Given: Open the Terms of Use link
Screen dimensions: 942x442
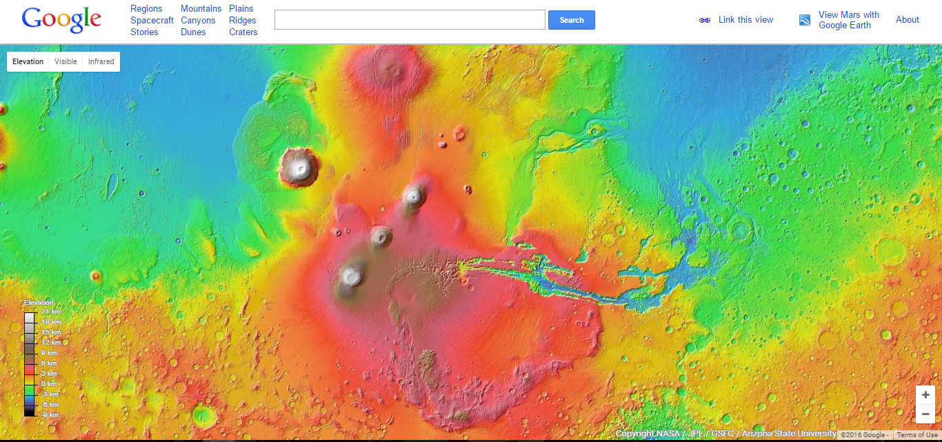Looking at the screenshot, I should tap(917, 435).
